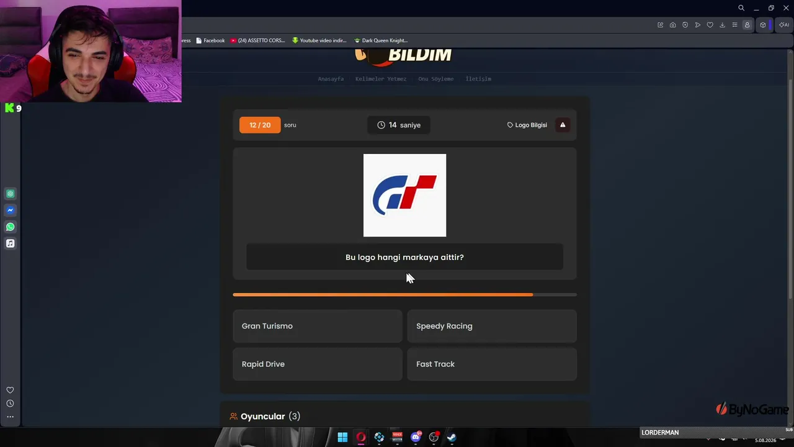Image resolution: width=794 pixels, height=447 pixels.
Task: Choose answer Gran Turismo
Action: (318, 326)
